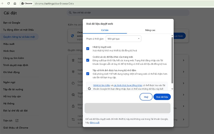
Task: Open the Nhật ký tìm kiếm link
Action: (x=102, y=85)
